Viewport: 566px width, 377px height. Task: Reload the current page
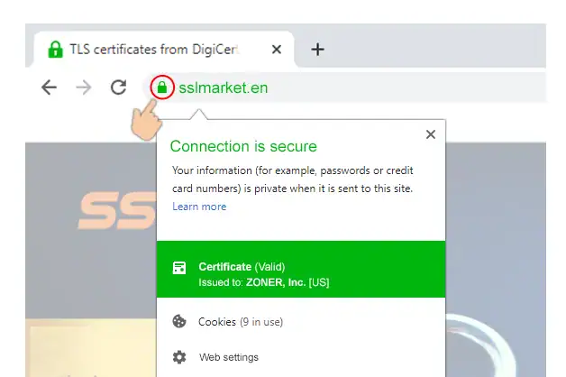coord(118,87)
